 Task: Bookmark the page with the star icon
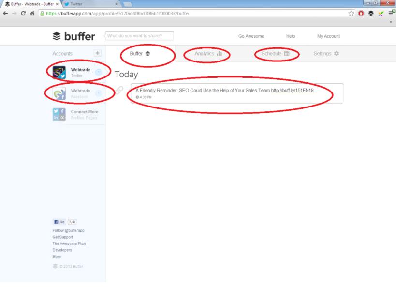tap(351, 14)
